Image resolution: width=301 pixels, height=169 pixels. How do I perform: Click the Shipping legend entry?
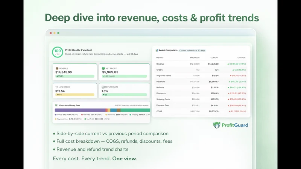(x=140, y=115)
